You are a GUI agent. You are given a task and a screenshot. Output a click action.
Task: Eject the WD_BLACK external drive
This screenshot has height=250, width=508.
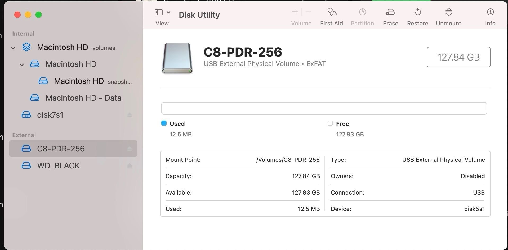[x=130, y=165]
